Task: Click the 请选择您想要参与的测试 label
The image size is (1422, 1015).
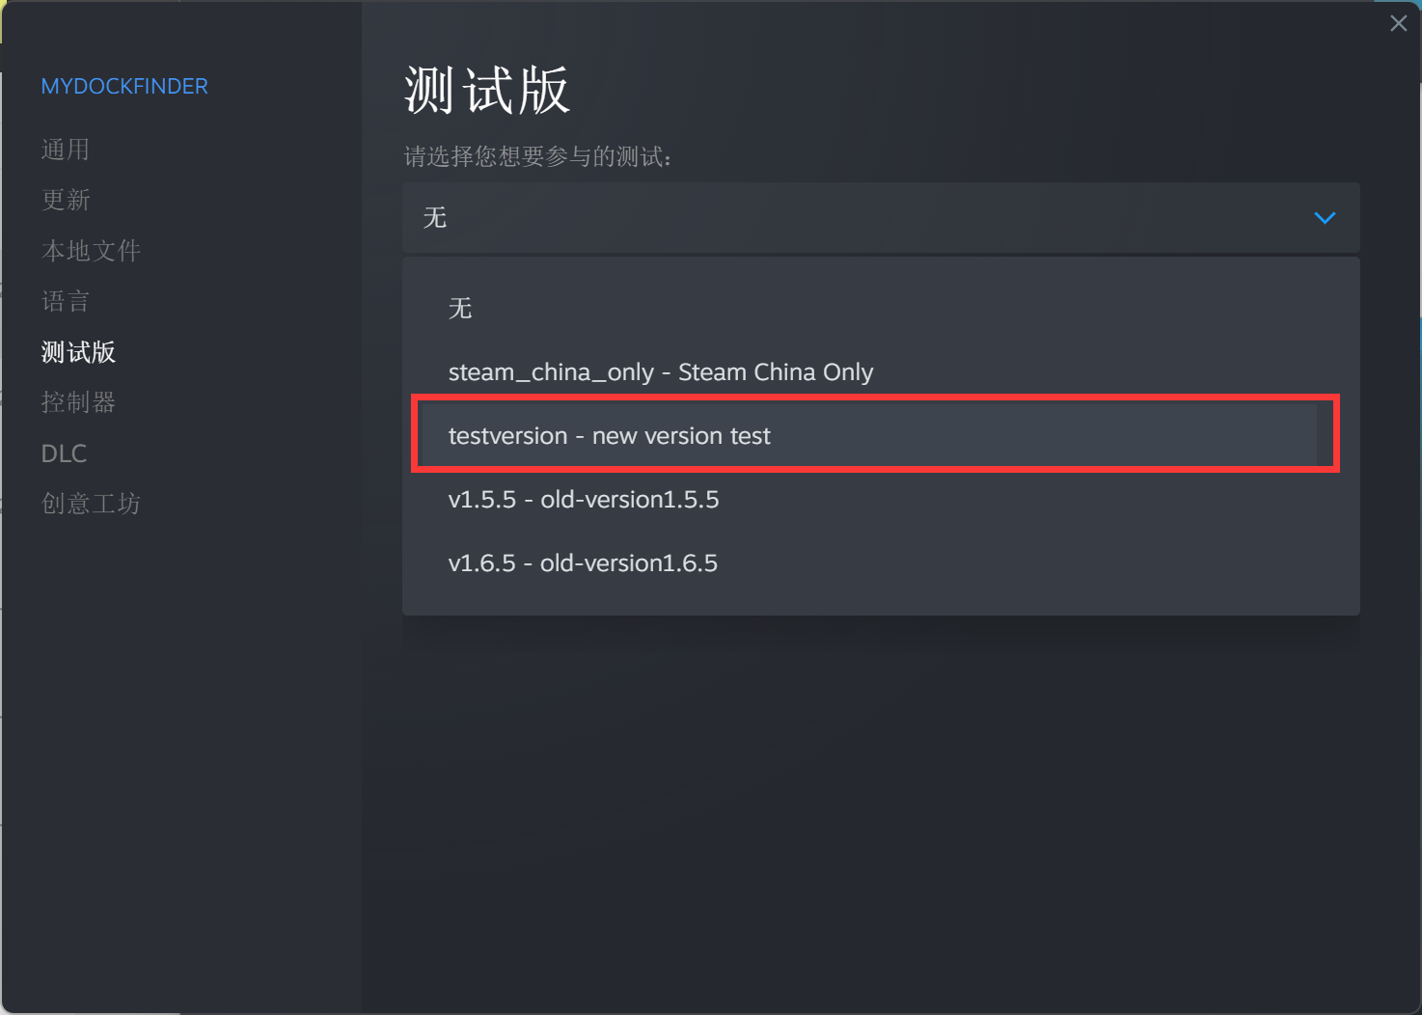Action: tap(537, 156)
